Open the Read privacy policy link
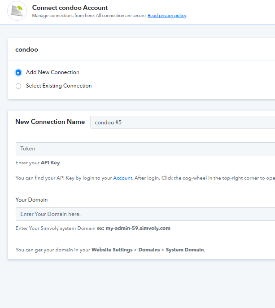 tap(167, 16)
